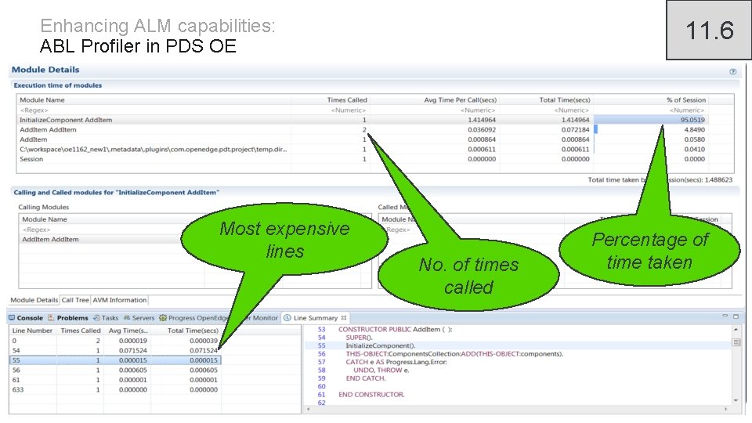Sort modules by Module Name header
The width and height of the screenshot is (752, 423).
(x=154, y=99)
